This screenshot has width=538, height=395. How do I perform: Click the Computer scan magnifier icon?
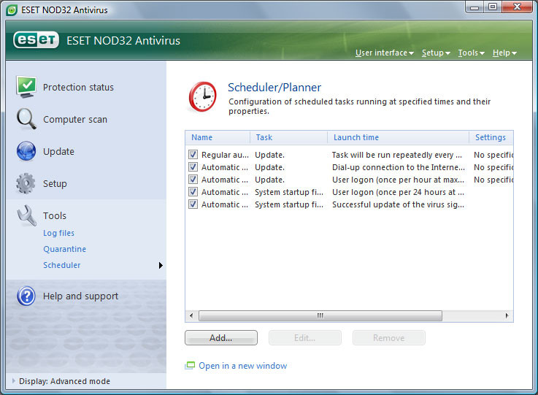[x=26, y=119]
